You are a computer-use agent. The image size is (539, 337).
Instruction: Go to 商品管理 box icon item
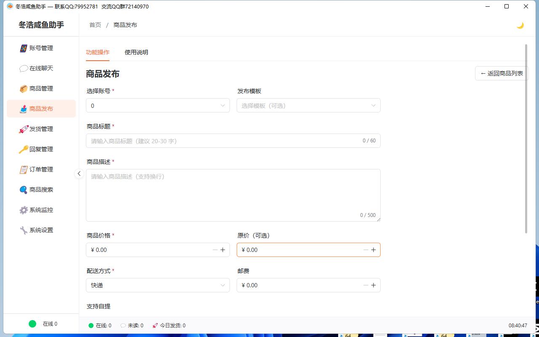click(41, 88)
